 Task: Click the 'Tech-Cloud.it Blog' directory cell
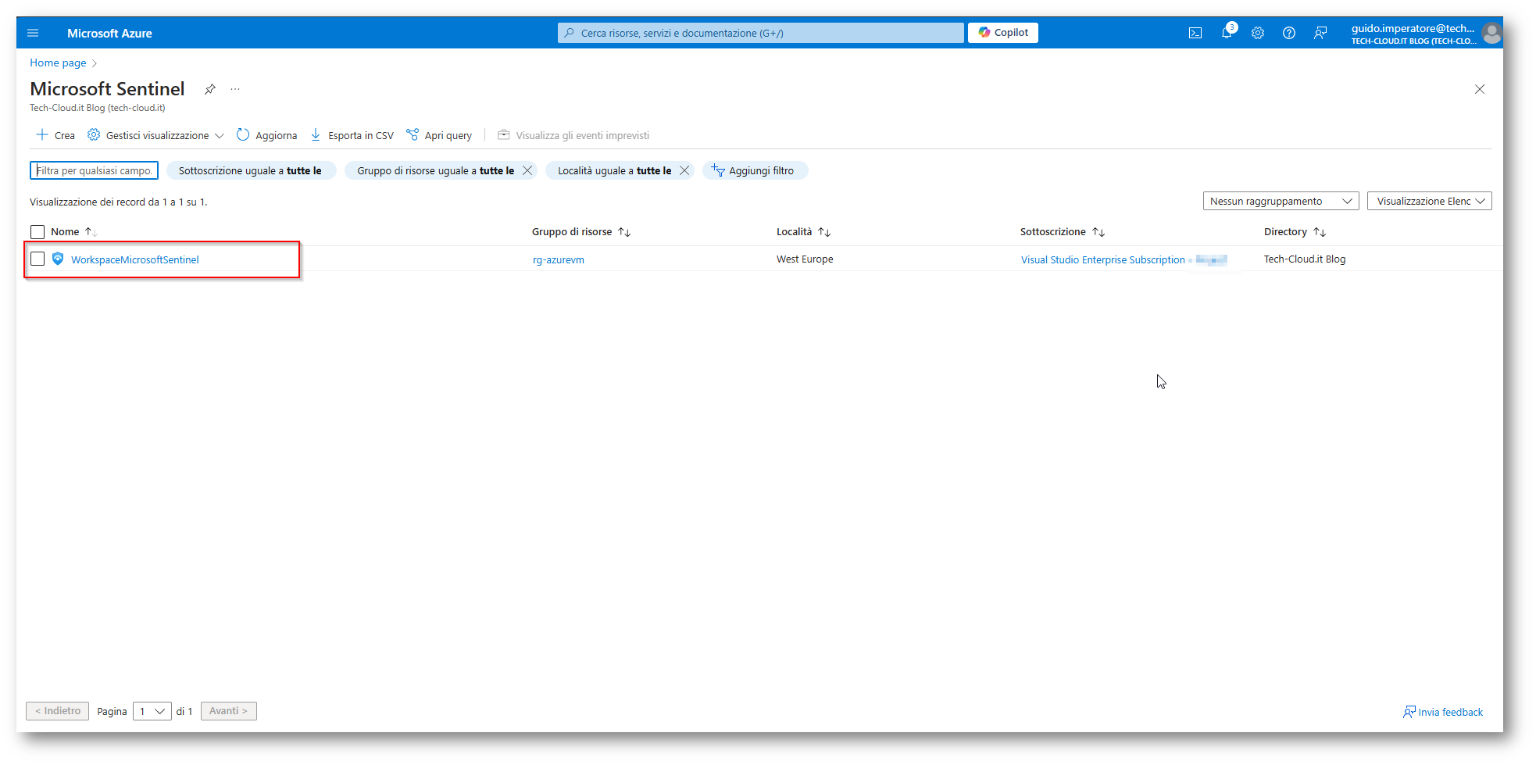(1305, 259)
